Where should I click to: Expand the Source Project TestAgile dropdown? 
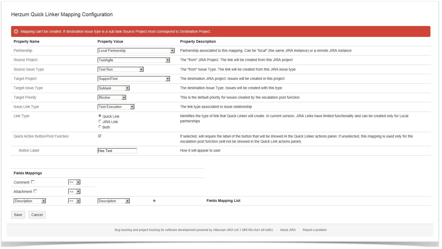click(x=134, y=60)
